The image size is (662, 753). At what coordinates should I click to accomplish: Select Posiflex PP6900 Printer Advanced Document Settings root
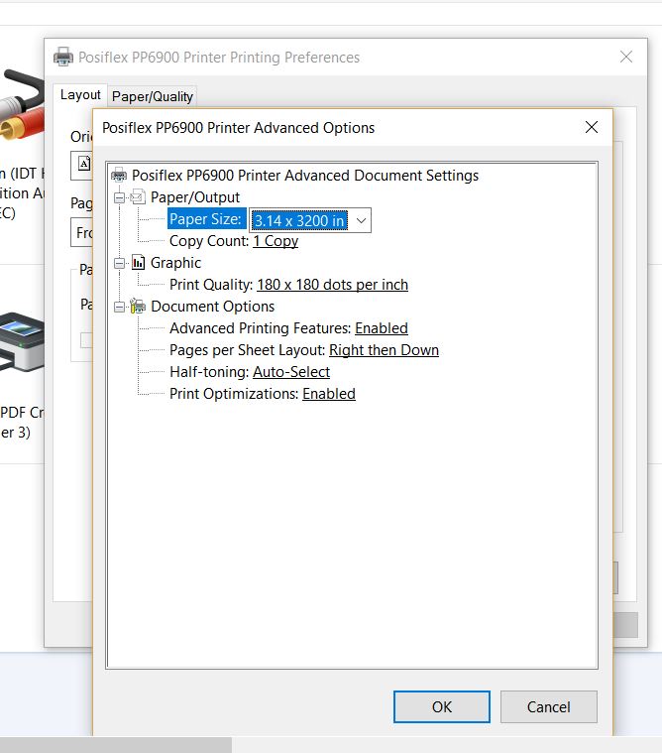(305, 176)
